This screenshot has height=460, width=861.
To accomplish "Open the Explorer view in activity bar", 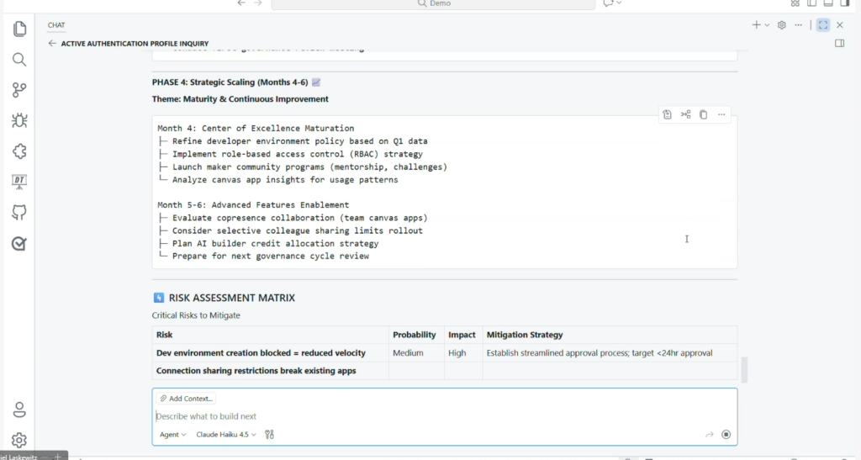I will click(19, 29).
